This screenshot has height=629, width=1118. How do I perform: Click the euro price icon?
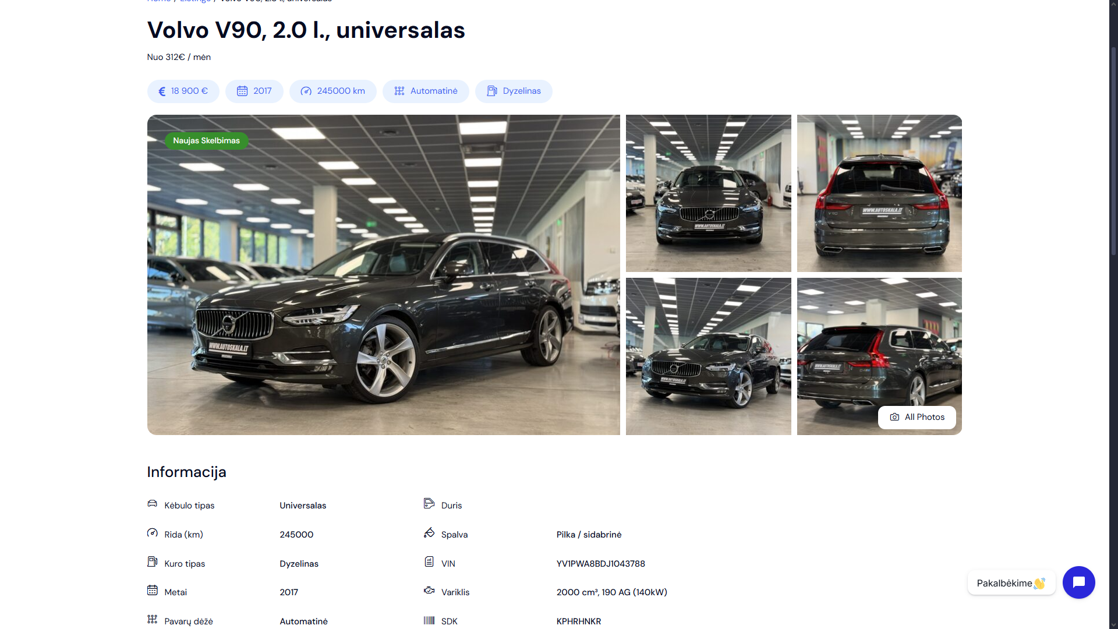[162, 91]
